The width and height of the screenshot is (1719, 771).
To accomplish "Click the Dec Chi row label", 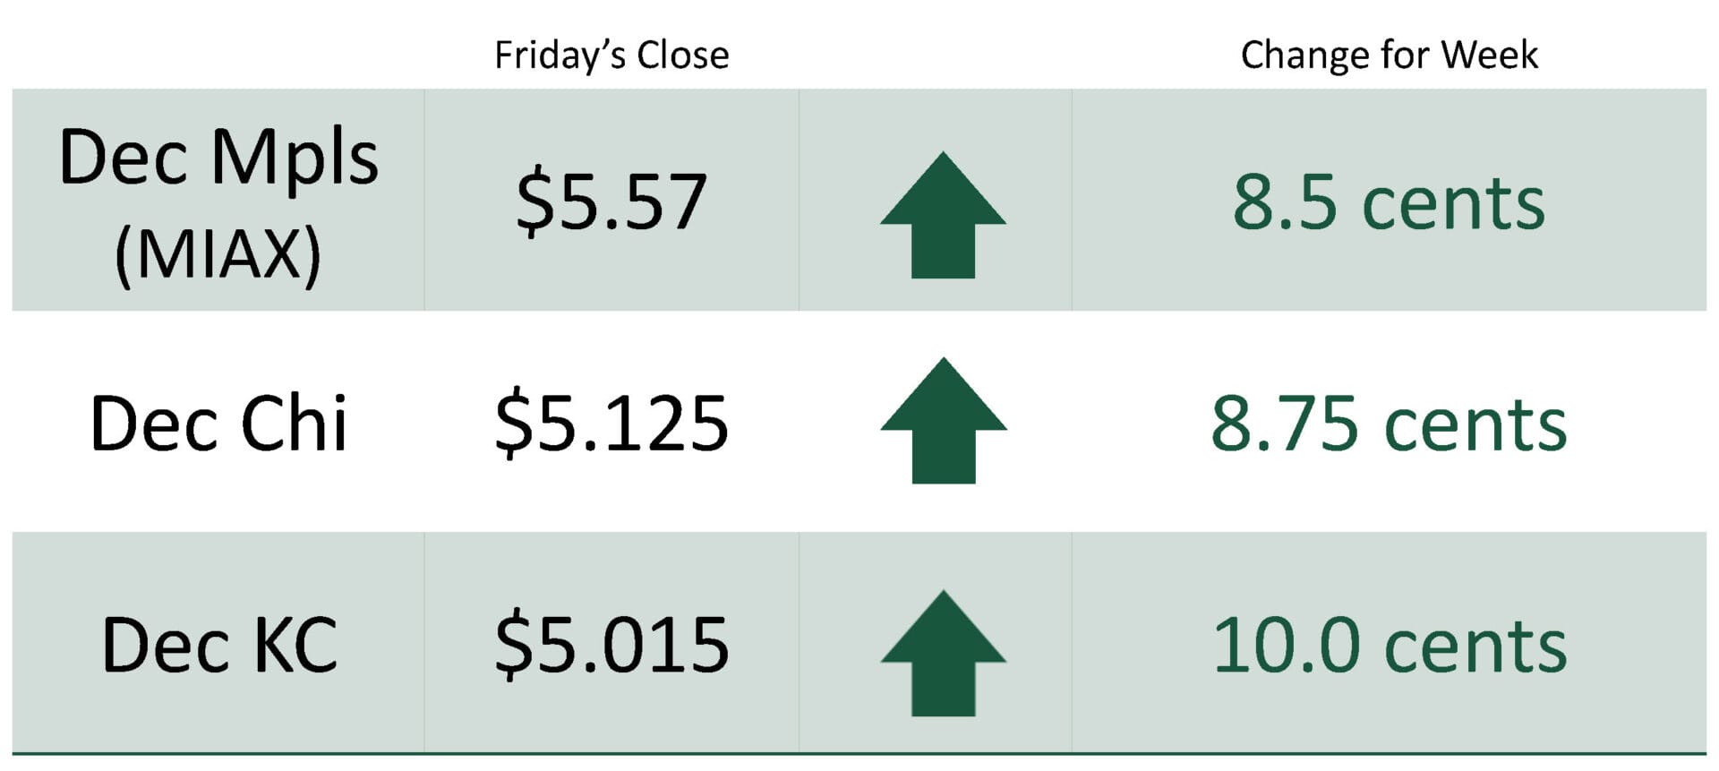I will click(218, 424).
